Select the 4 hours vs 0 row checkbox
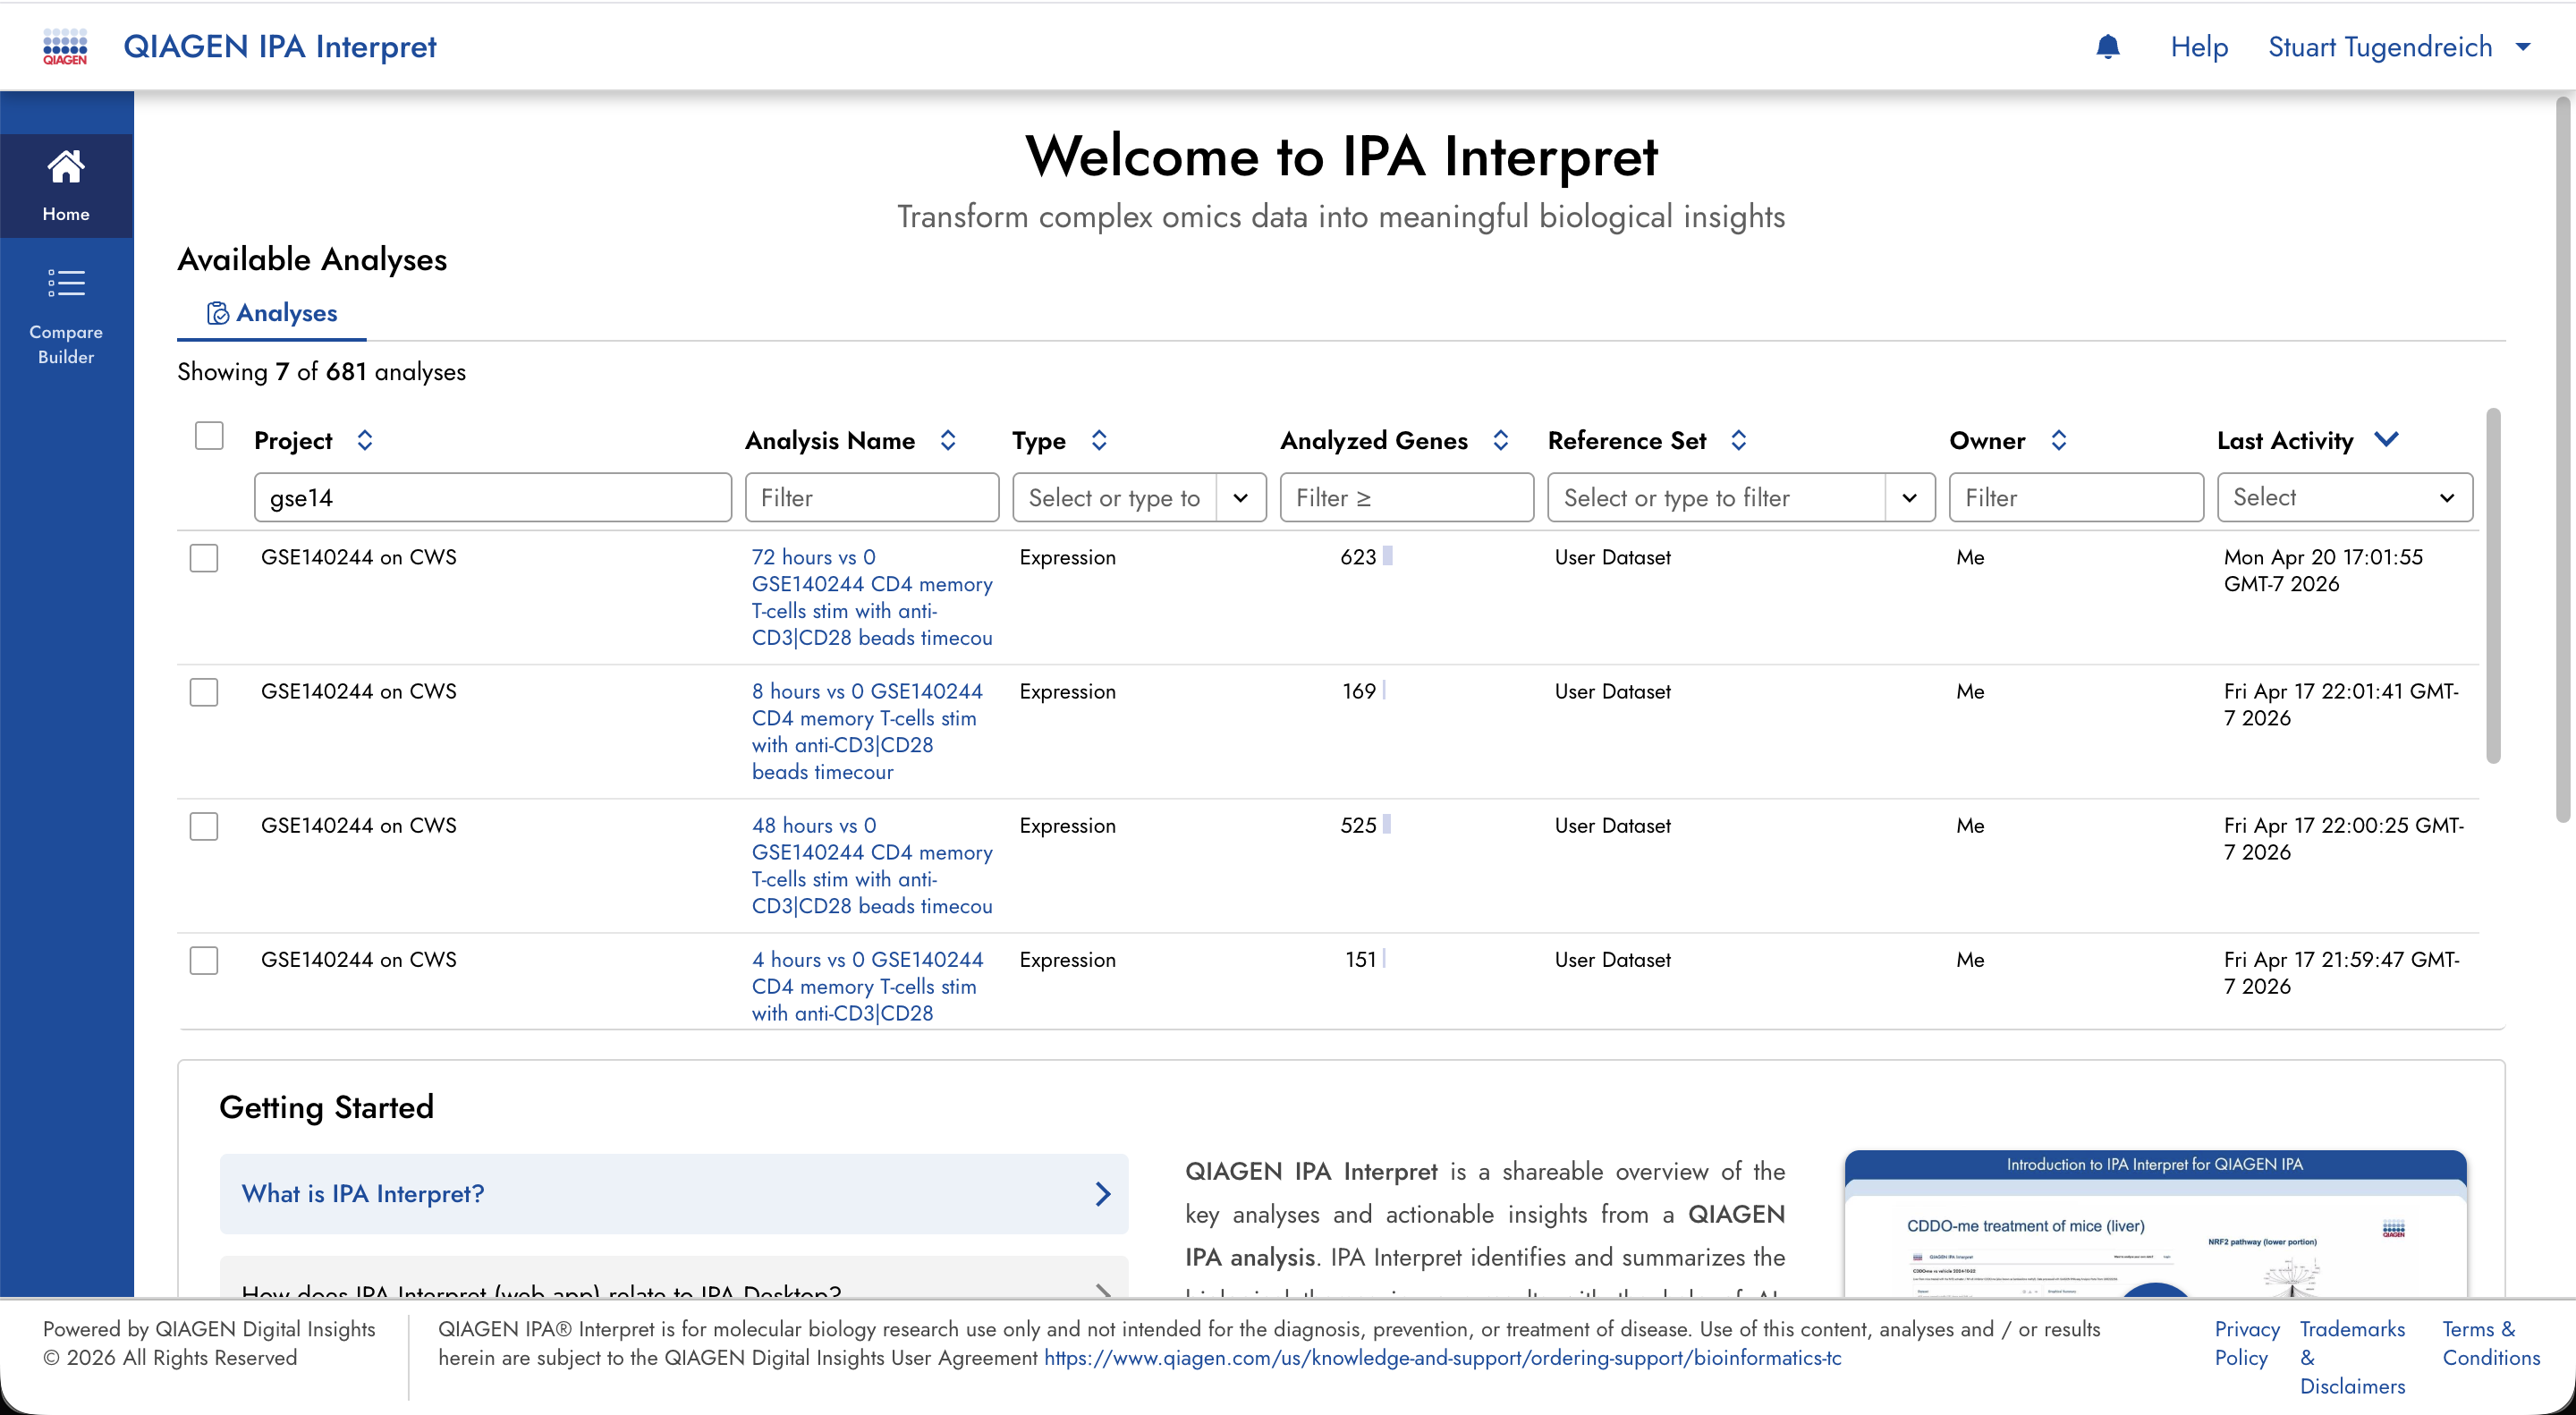Screen dimensions: 2576x1415 (x=204, y=960)
